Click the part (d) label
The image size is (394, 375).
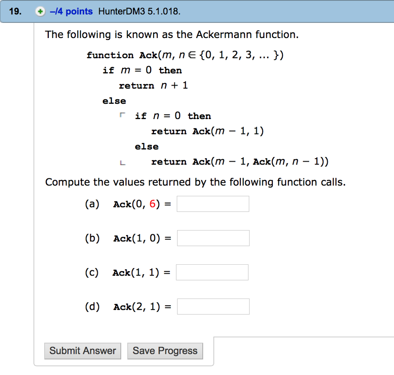pos(92,307)
